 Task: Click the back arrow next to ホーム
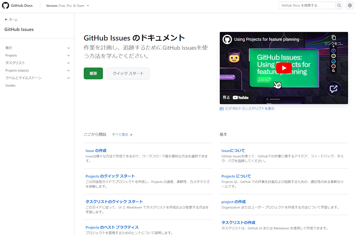point(6,20)
